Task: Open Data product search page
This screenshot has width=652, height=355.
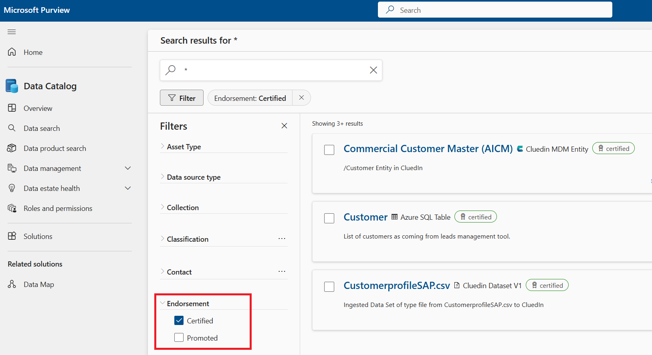Action: (55, 148)
